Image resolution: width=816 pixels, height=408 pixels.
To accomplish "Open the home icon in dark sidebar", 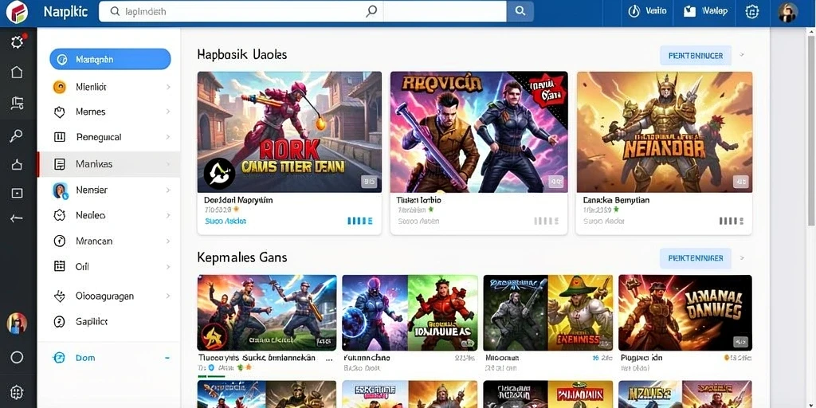I will coord(17,73).
